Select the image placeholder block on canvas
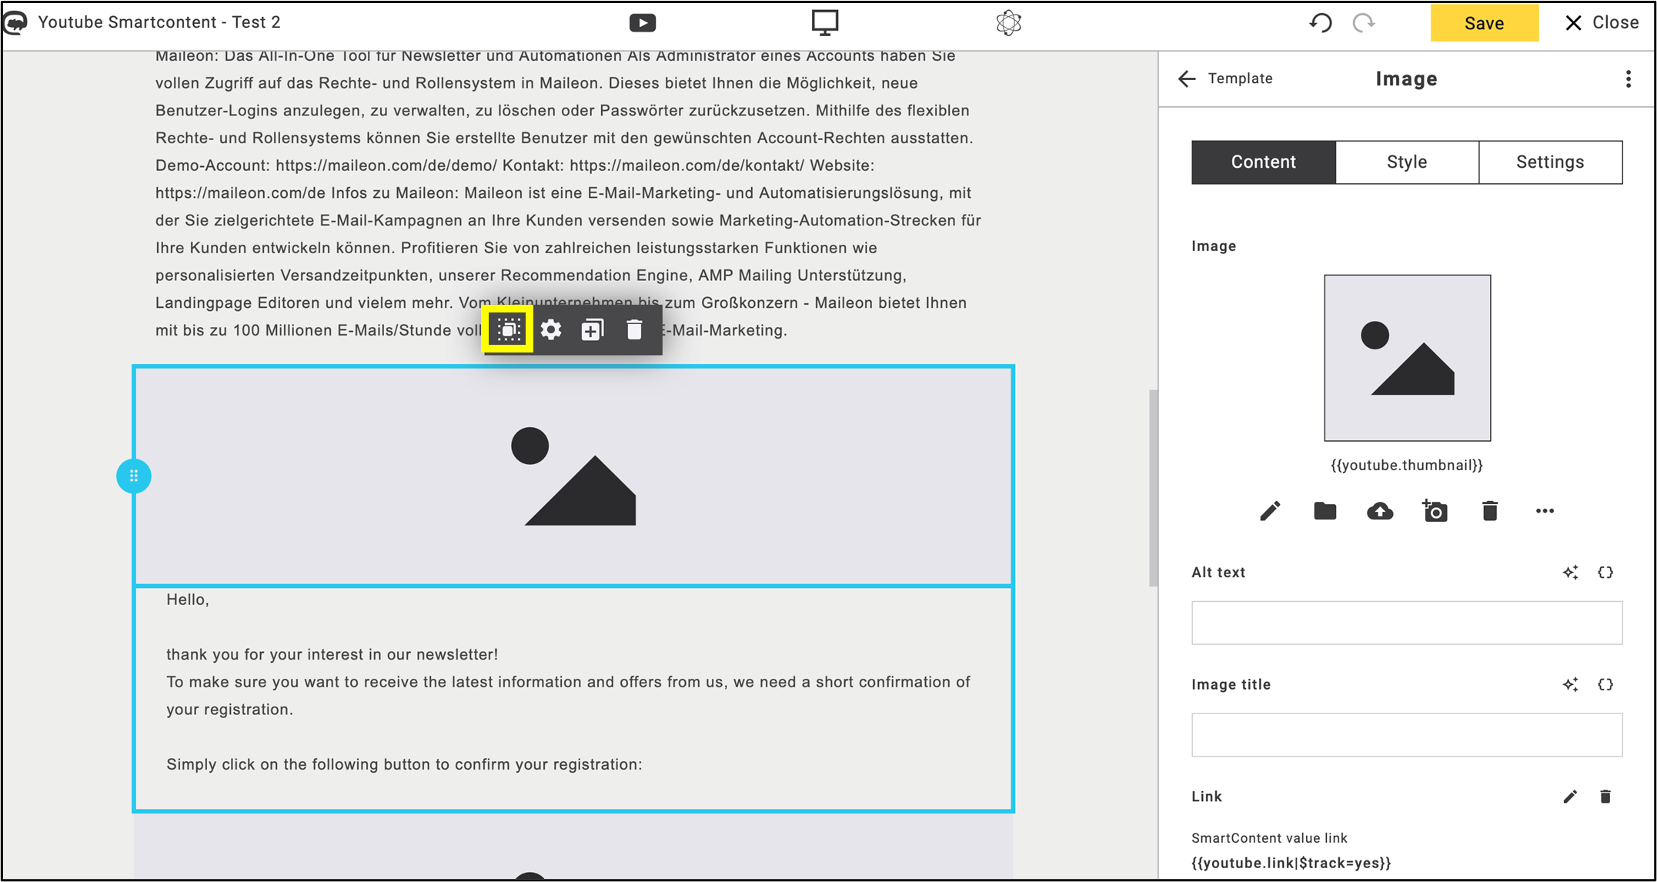Image resolution: width=1657 pixels, height=882 pixels. (x=573, y=476)
